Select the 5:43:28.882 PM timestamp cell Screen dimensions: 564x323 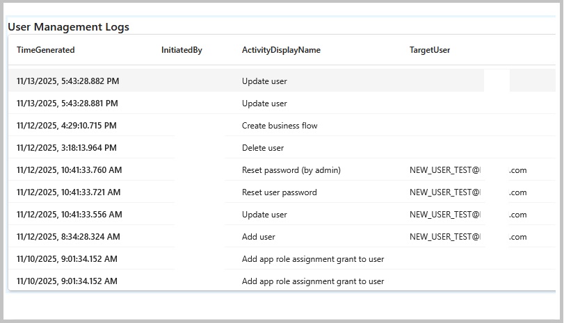(68, 81)
